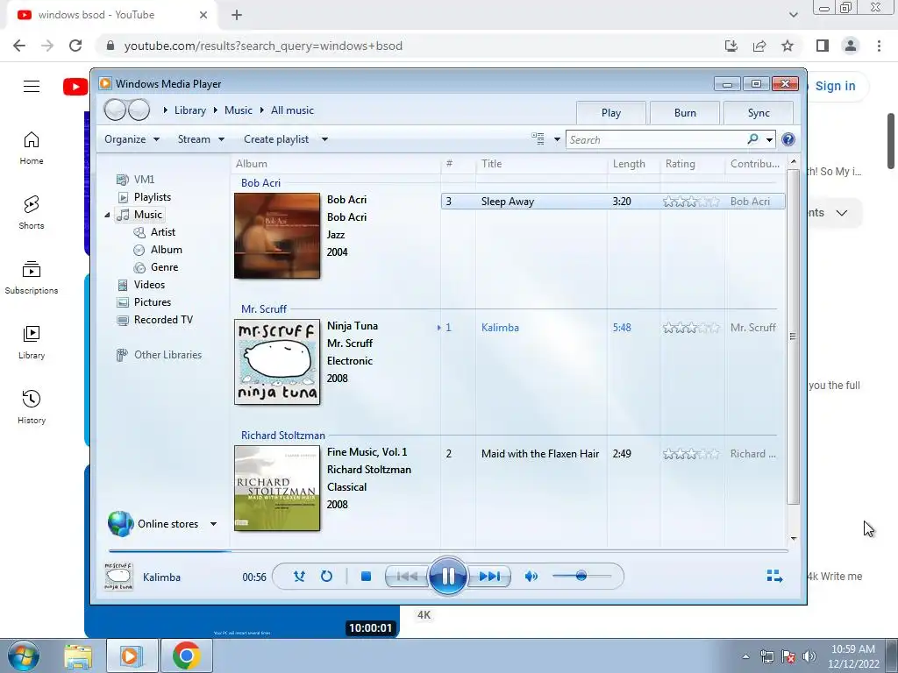Open History in the YouTube sidebar
The width and height of the screenshot is (898, 673).
point(32,407)
